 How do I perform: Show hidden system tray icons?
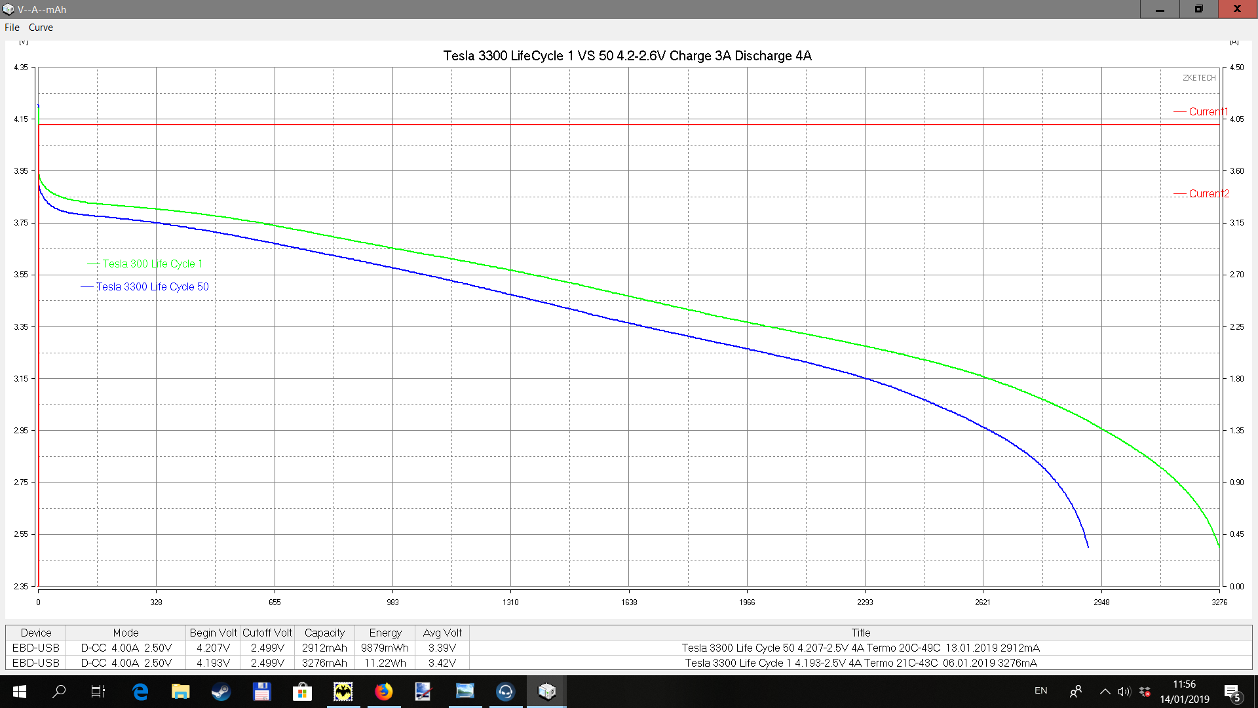[x=1105, y=691]
